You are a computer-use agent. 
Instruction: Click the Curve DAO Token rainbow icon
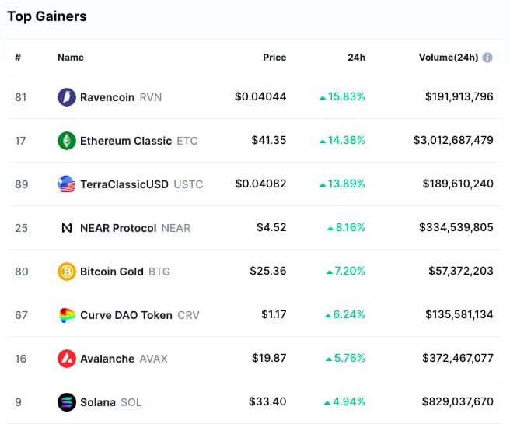tap(67, 315)
